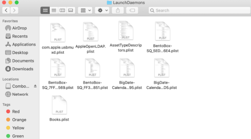Focus the Search field

(199, 10)
